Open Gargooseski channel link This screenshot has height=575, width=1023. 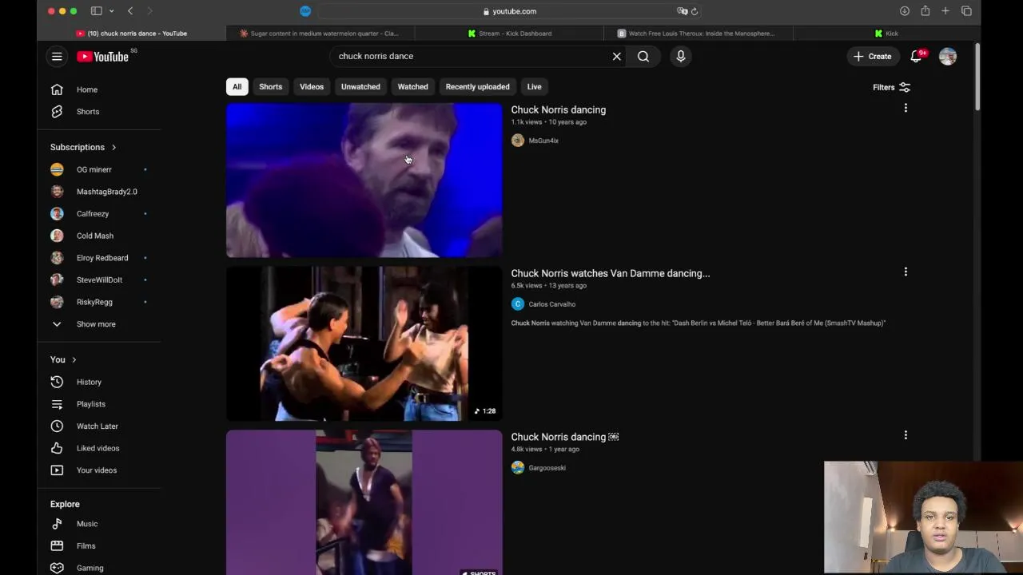coord(547,468)
